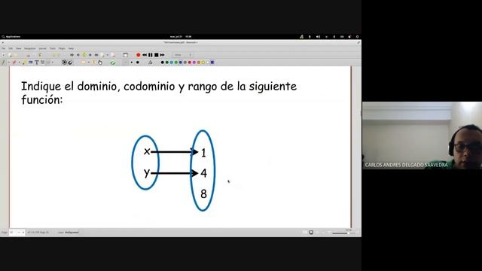Open the volume icon in system tray

318,37
